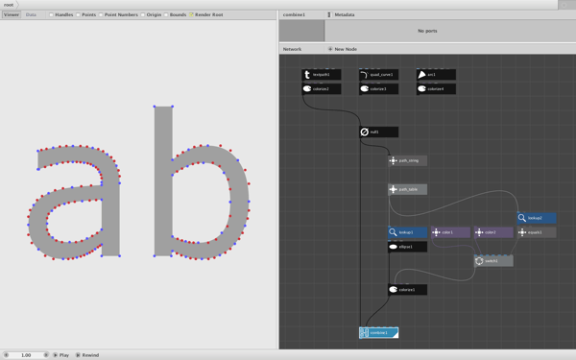Select the combine1 node icon
This screenshot has width=576, height=360.
point(365,333)
